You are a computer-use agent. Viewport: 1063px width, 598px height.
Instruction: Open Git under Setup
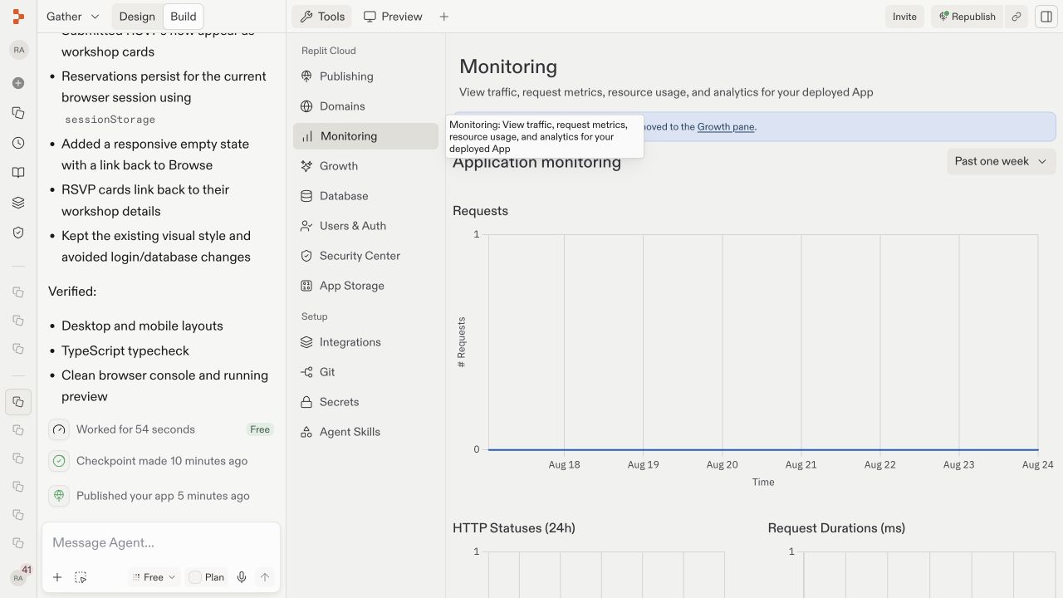[x=365, y=372]
